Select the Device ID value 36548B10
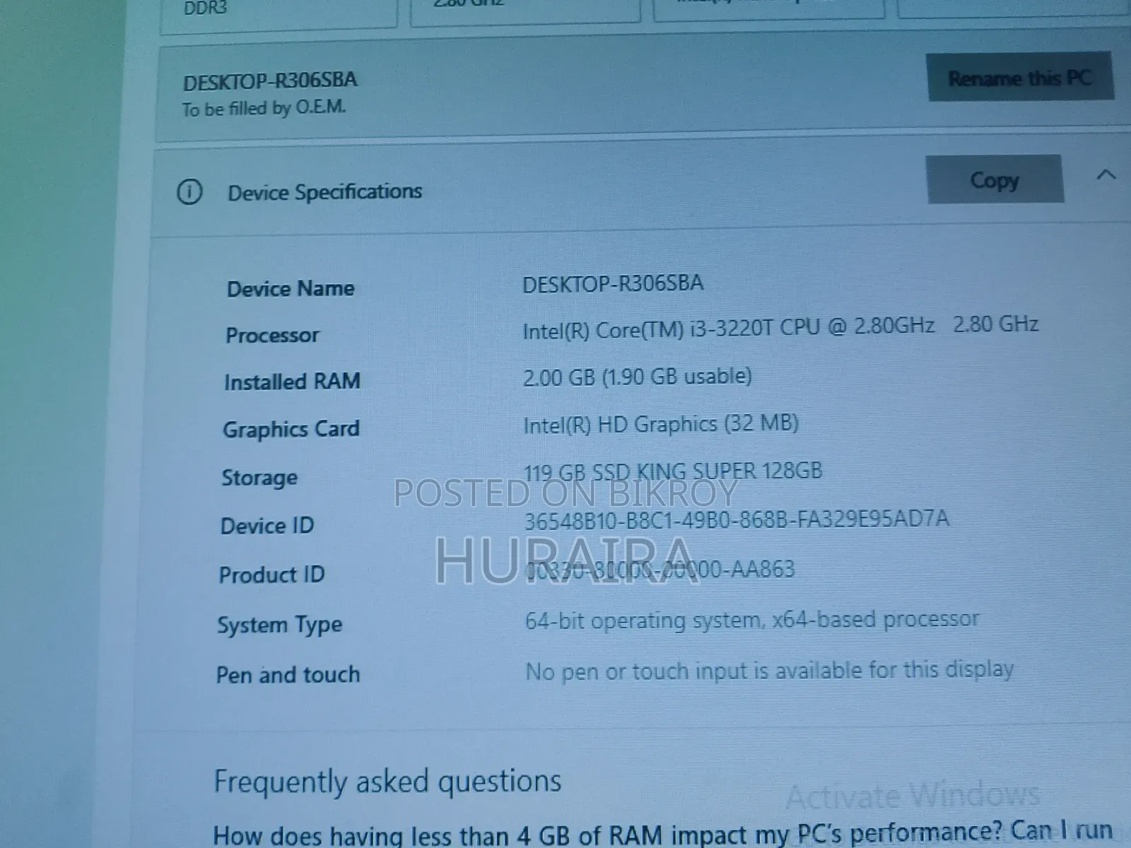The height and width of the screenshot is (848, 1131). click(736, 520)
